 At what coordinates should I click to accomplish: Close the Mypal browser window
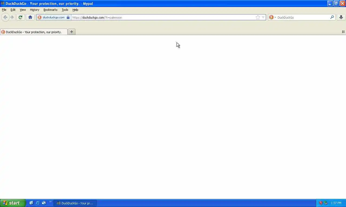[342, 4]
